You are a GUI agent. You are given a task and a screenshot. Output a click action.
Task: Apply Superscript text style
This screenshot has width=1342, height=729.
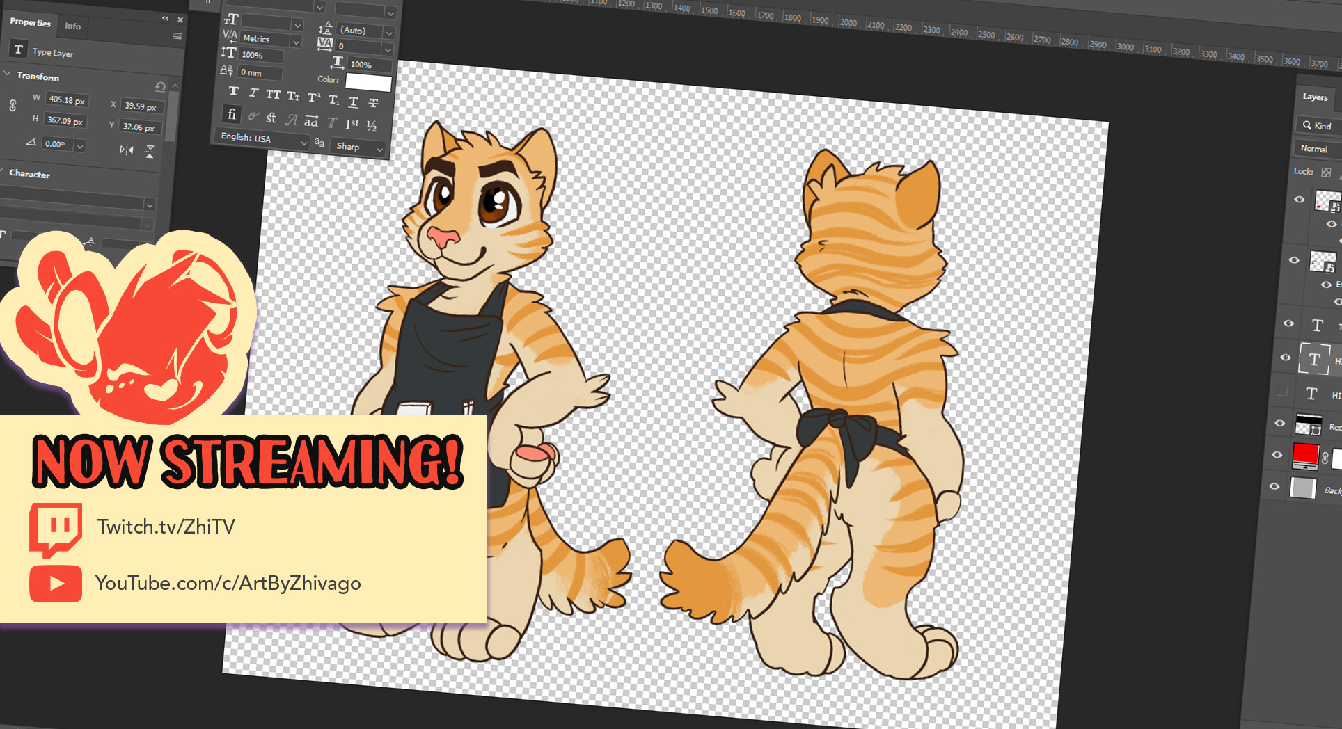click(314, 97)
